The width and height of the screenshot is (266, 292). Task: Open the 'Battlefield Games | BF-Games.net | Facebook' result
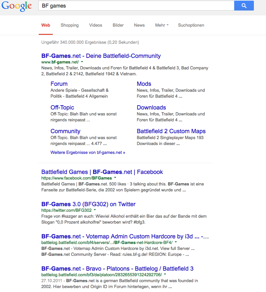(102, 172)
